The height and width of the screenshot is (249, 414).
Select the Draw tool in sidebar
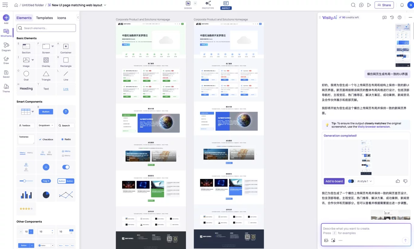[6, 60]
